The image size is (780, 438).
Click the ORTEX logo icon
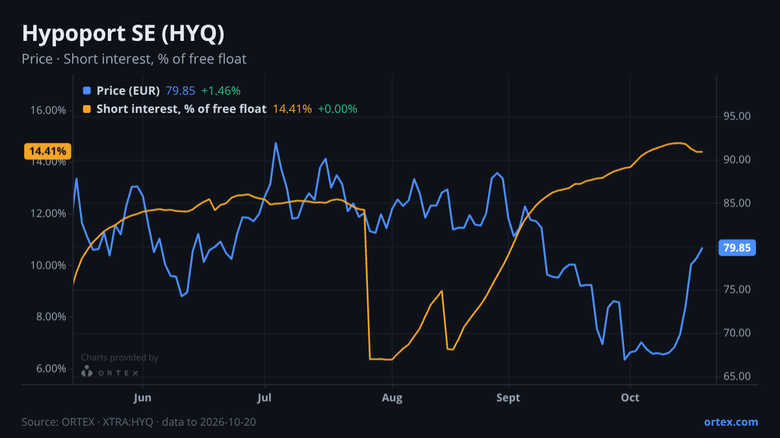86,372
